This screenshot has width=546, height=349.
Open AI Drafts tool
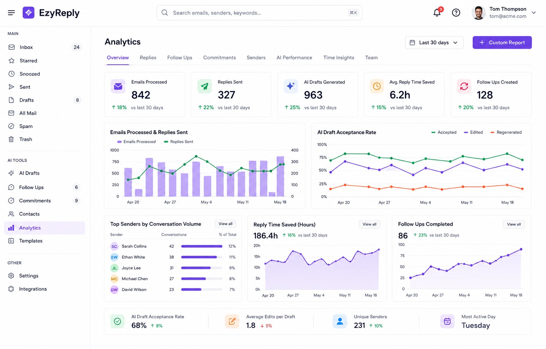click(x=45, y=173)
